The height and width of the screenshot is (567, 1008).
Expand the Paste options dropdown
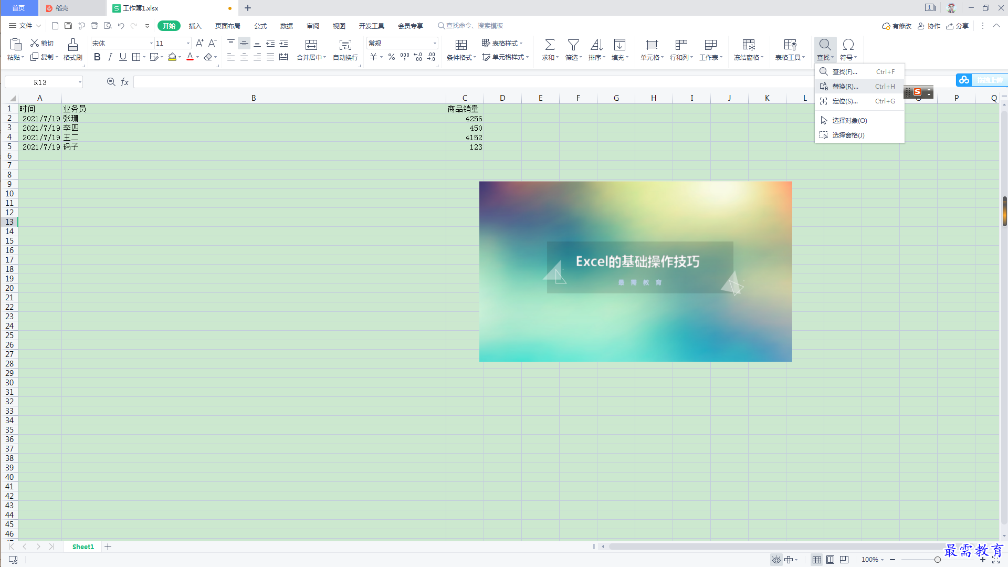pos(15,58)
